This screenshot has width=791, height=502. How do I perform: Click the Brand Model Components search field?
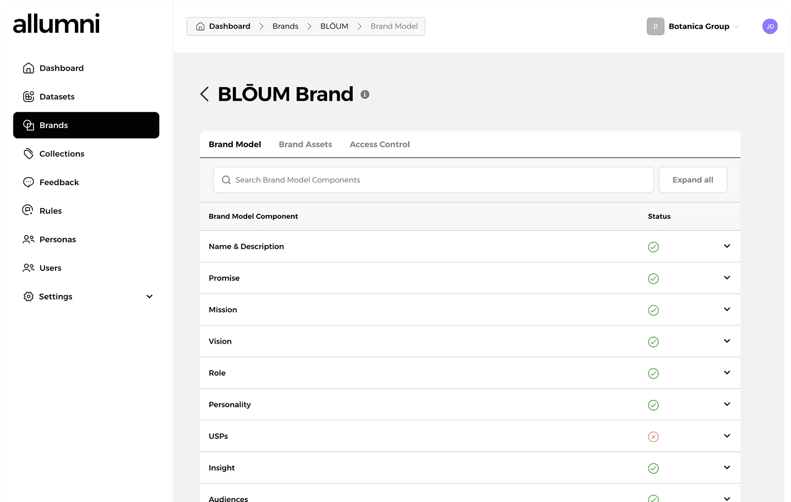click(433, 180)
